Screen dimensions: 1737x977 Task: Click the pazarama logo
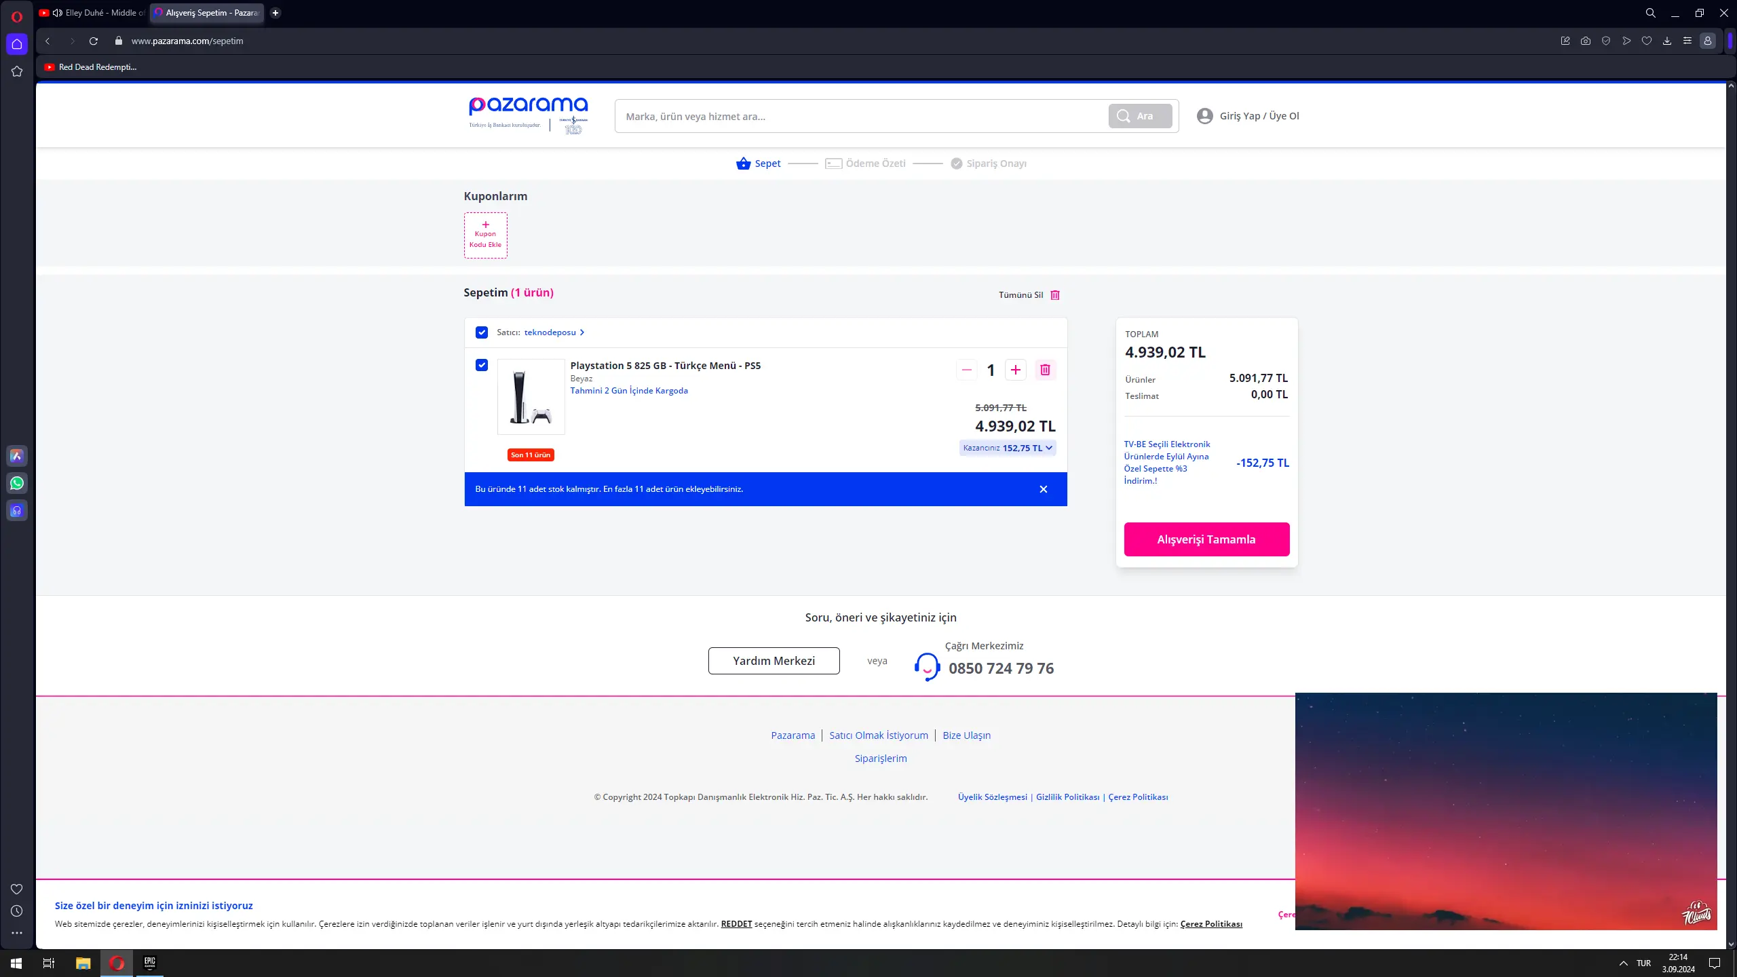pyautogui.click(x=529, y=115)
